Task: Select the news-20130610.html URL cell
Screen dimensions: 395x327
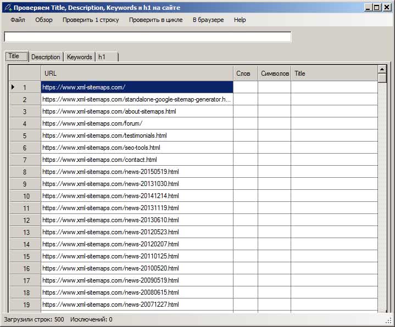Action: [x=137, y=220]
